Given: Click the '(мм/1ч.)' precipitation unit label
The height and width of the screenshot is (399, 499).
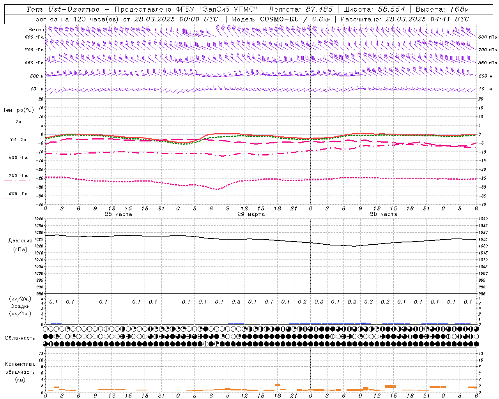Looking at the screenshot, I should (x=20, y=314).
